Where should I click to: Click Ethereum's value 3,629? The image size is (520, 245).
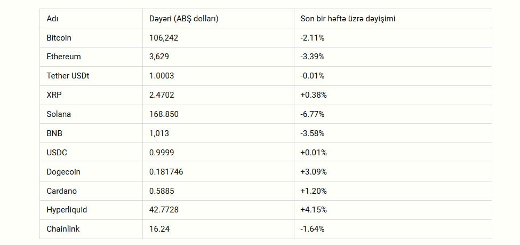click(x=159, y=57)
